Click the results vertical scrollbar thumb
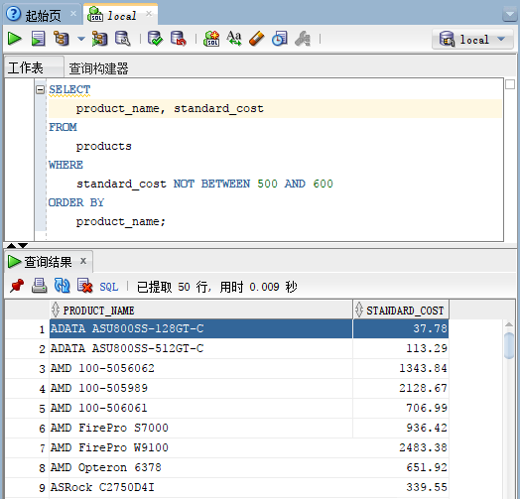The image size is (520, 499). pyautogui.click(x=509, y=345)
